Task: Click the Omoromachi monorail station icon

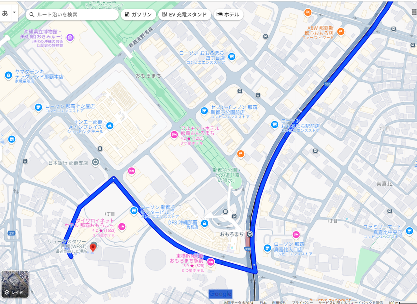Action: pyautogui.click(x=250, y=234)
